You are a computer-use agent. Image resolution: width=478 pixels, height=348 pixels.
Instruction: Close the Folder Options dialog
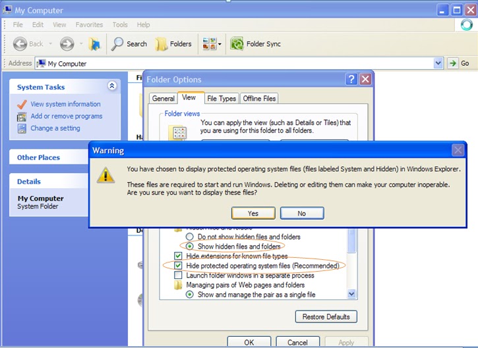click(x=365, y=80)
